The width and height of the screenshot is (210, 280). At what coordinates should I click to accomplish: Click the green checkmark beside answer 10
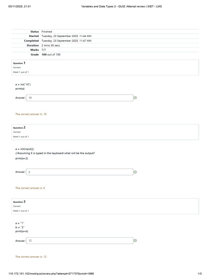point(135,98)
